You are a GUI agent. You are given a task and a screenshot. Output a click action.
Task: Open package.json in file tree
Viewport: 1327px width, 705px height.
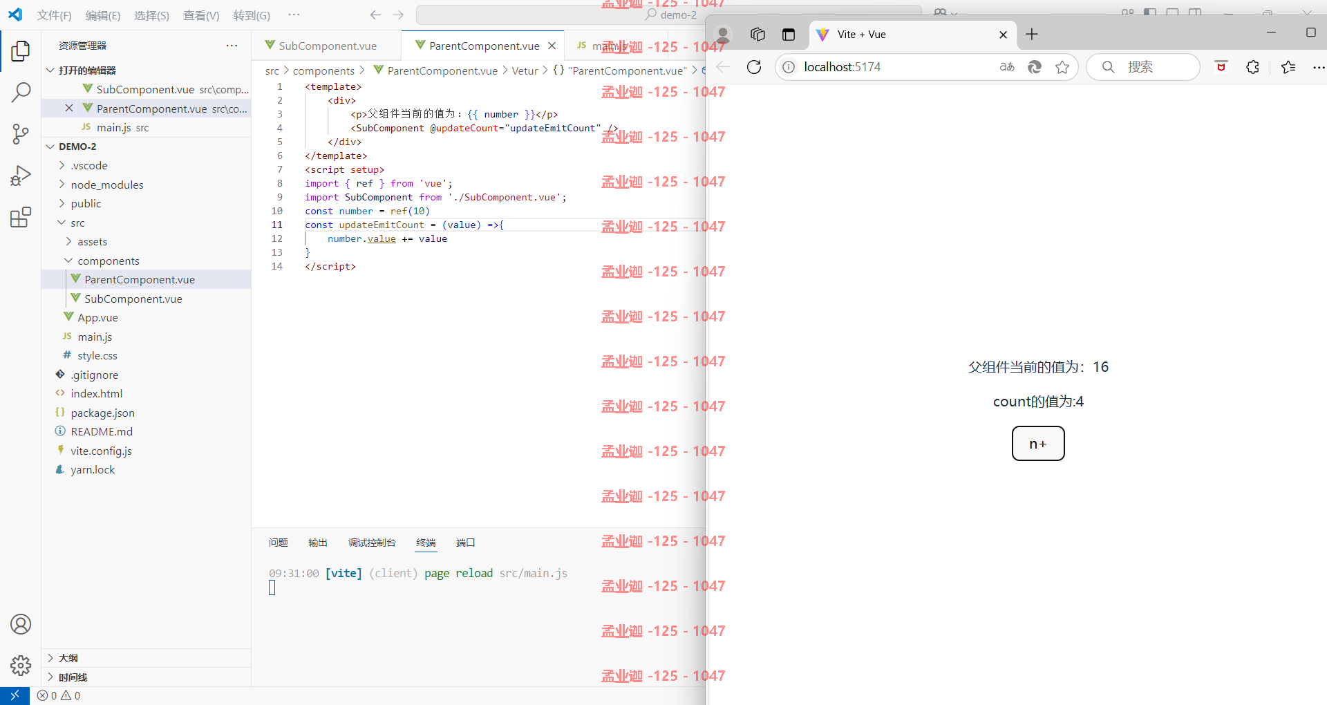tap(102, 413)
